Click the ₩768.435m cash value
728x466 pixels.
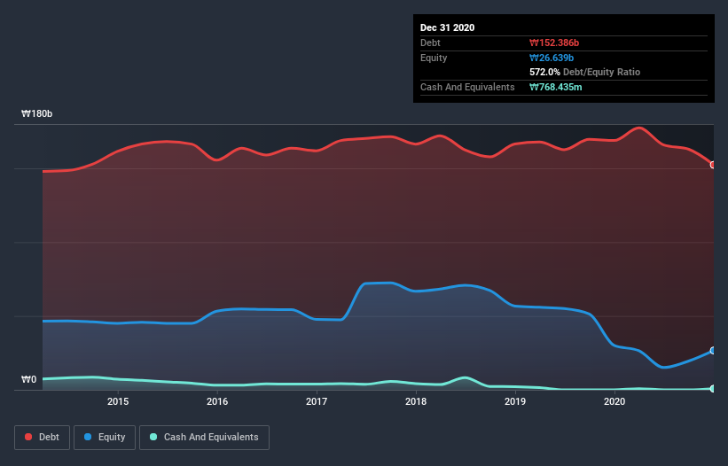point(555,87)
